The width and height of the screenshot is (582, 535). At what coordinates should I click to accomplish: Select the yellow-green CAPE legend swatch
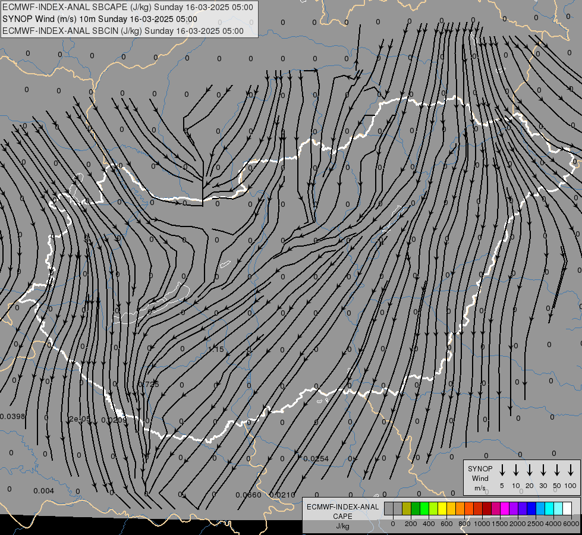point(433,509)
